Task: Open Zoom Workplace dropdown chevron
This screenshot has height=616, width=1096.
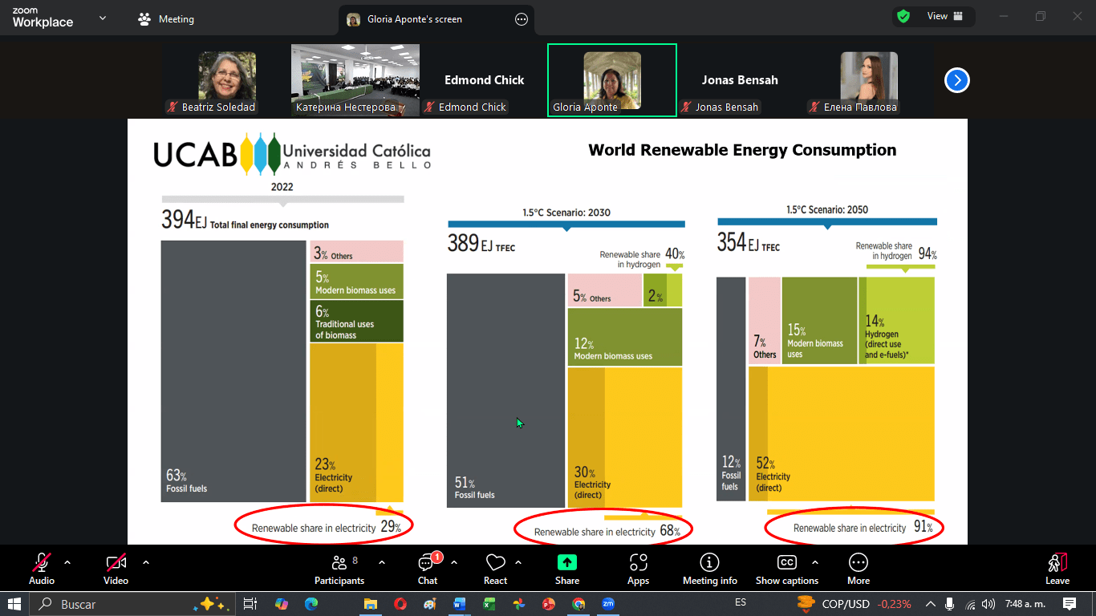Action: point(103,18)
